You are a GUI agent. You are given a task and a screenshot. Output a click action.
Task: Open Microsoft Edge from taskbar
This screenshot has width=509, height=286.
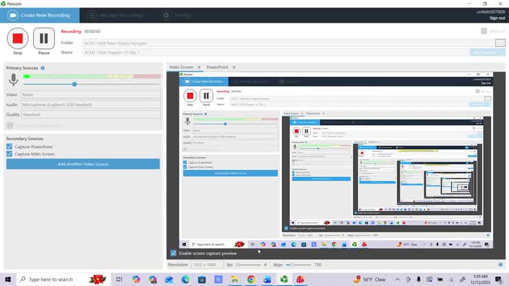coord(185,280)
